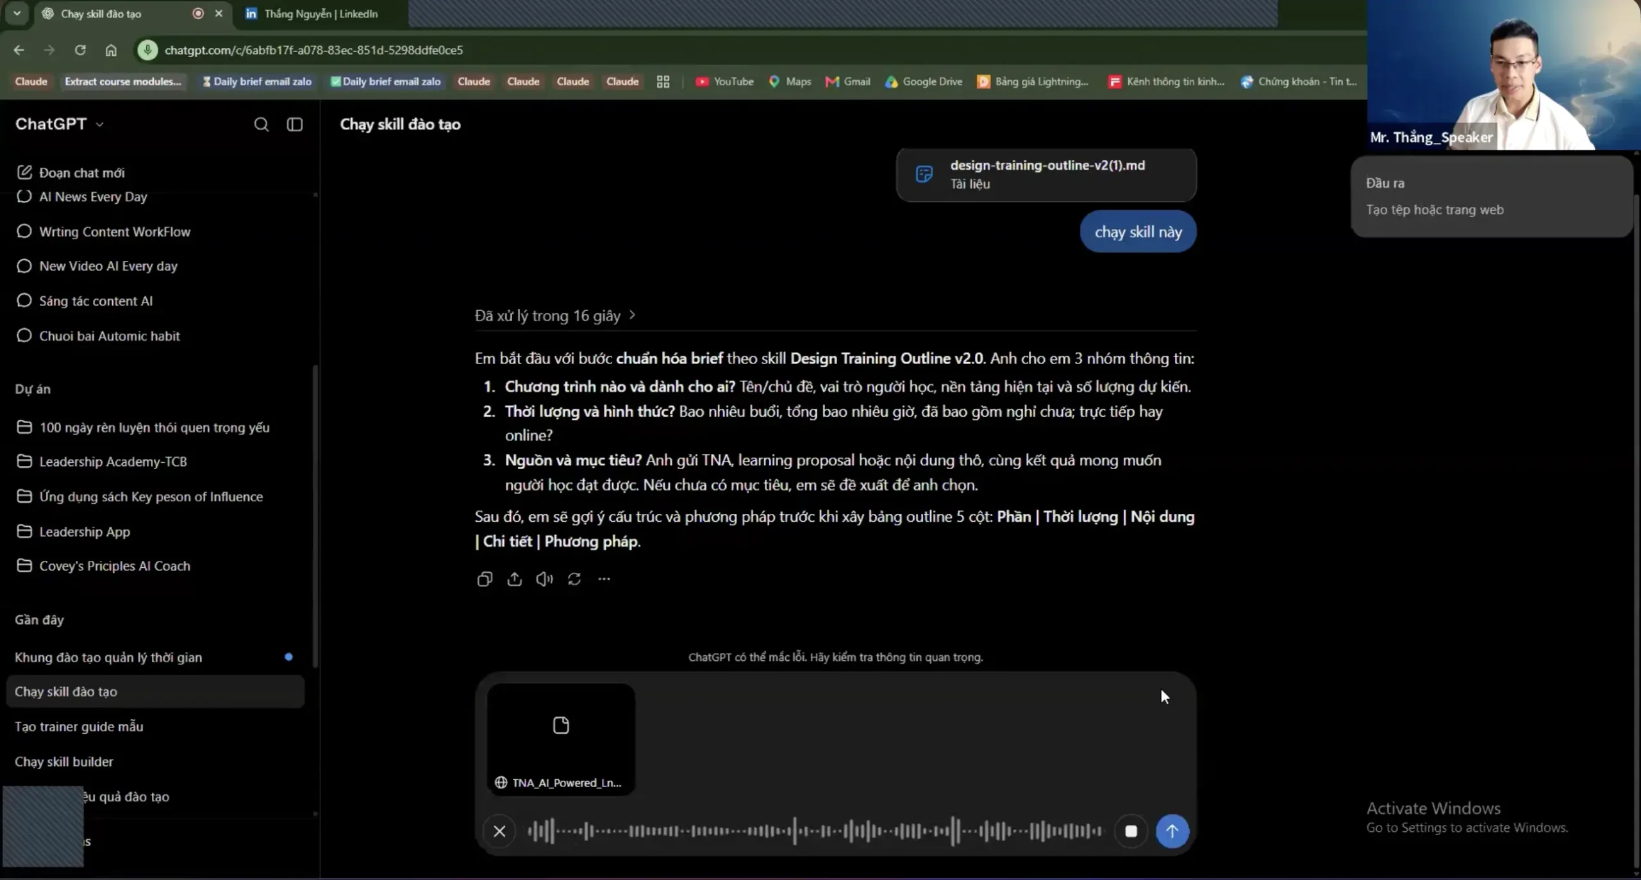
Task: Search chats with the magnifier icon
Action: tap(261, 124)
